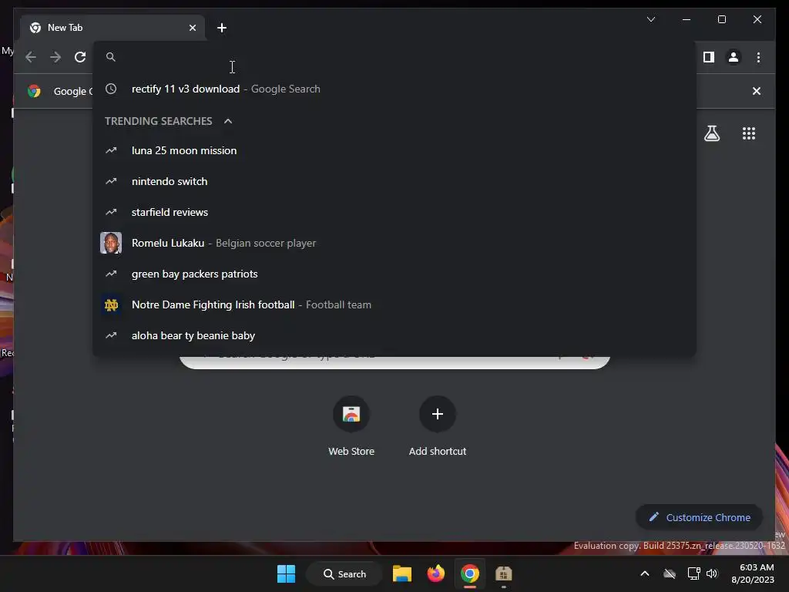Click Customize Chrome button
The height and width of the screenshot is (592, 789).
click(x=699, y=517)
